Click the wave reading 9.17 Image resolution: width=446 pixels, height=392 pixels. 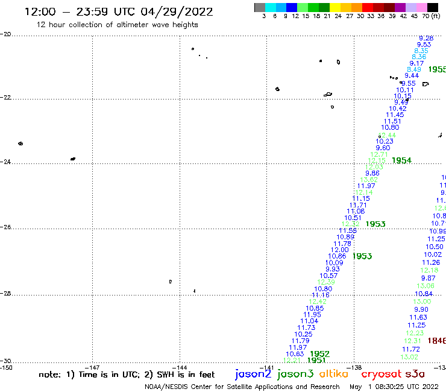(416, 63)
